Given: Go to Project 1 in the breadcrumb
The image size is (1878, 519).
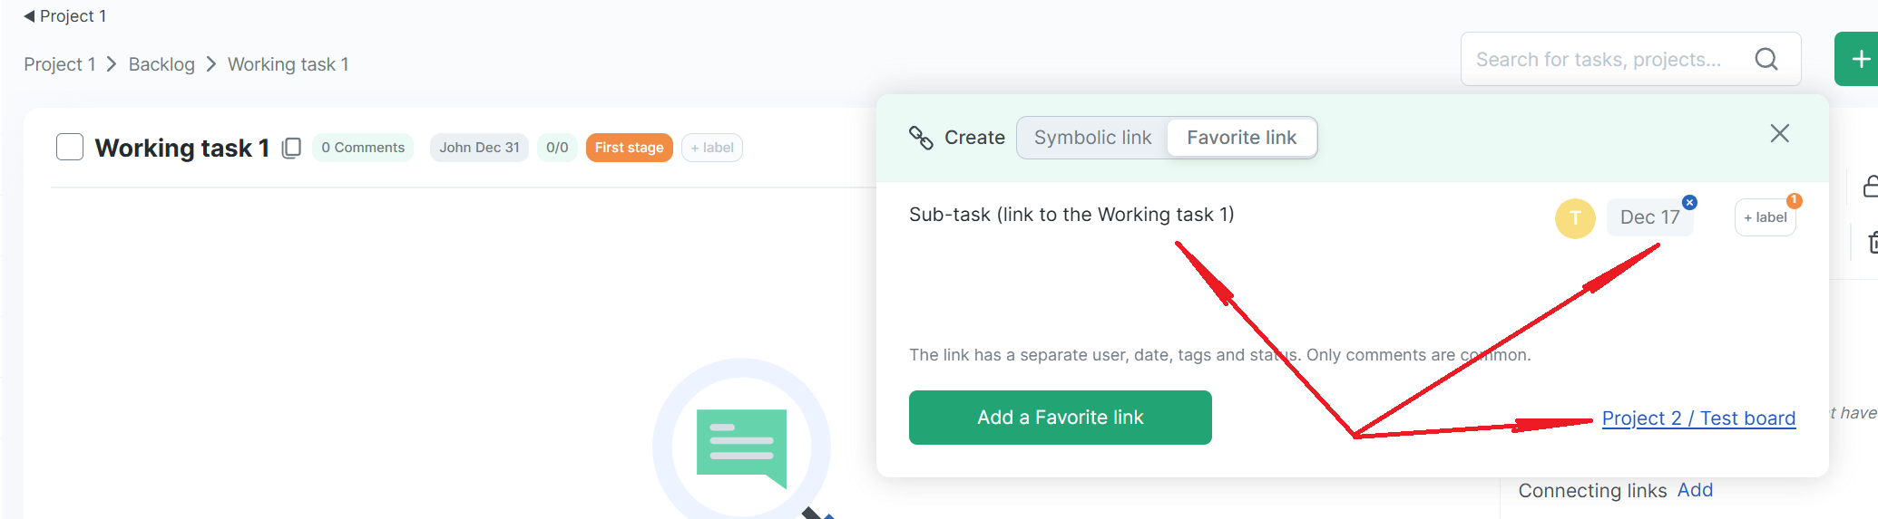Looking at the screenshot, I should click(59, 64).
